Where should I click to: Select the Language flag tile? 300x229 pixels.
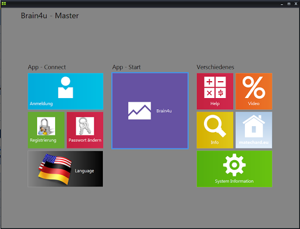tap(66, 169)
